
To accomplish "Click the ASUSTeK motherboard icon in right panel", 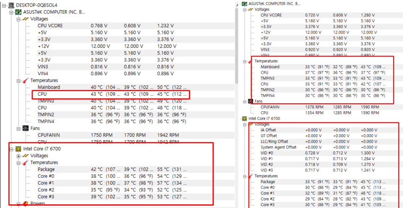I will 244,4.
